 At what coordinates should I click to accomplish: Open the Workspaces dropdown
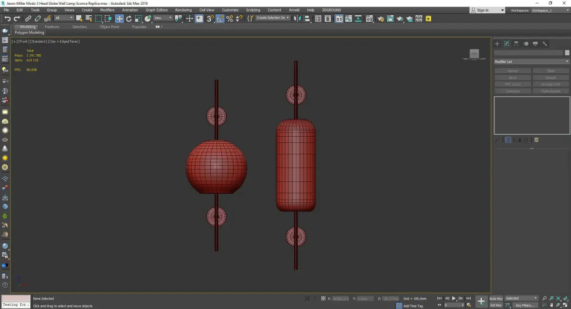(x=549, y=10)
